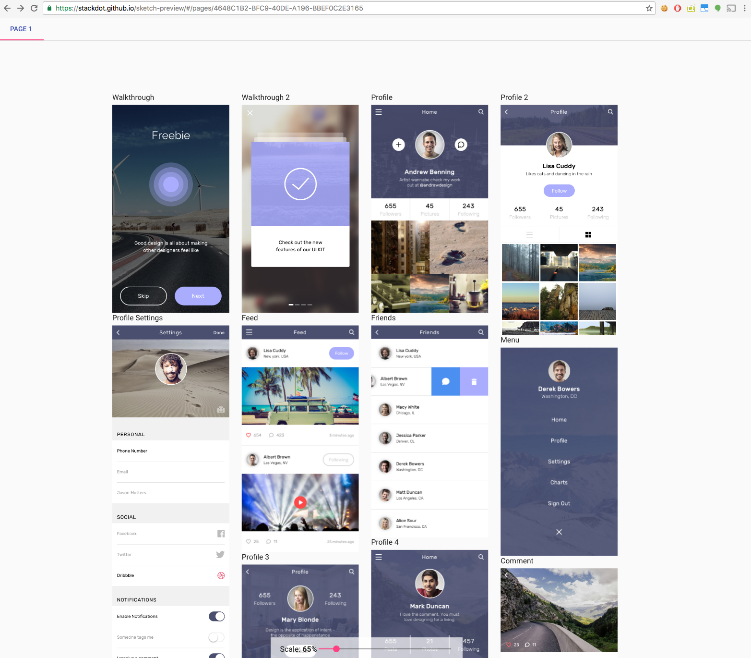
Task: Click Follow button next to Lisa Cuddy in Feed
Action: pos(342,353)
